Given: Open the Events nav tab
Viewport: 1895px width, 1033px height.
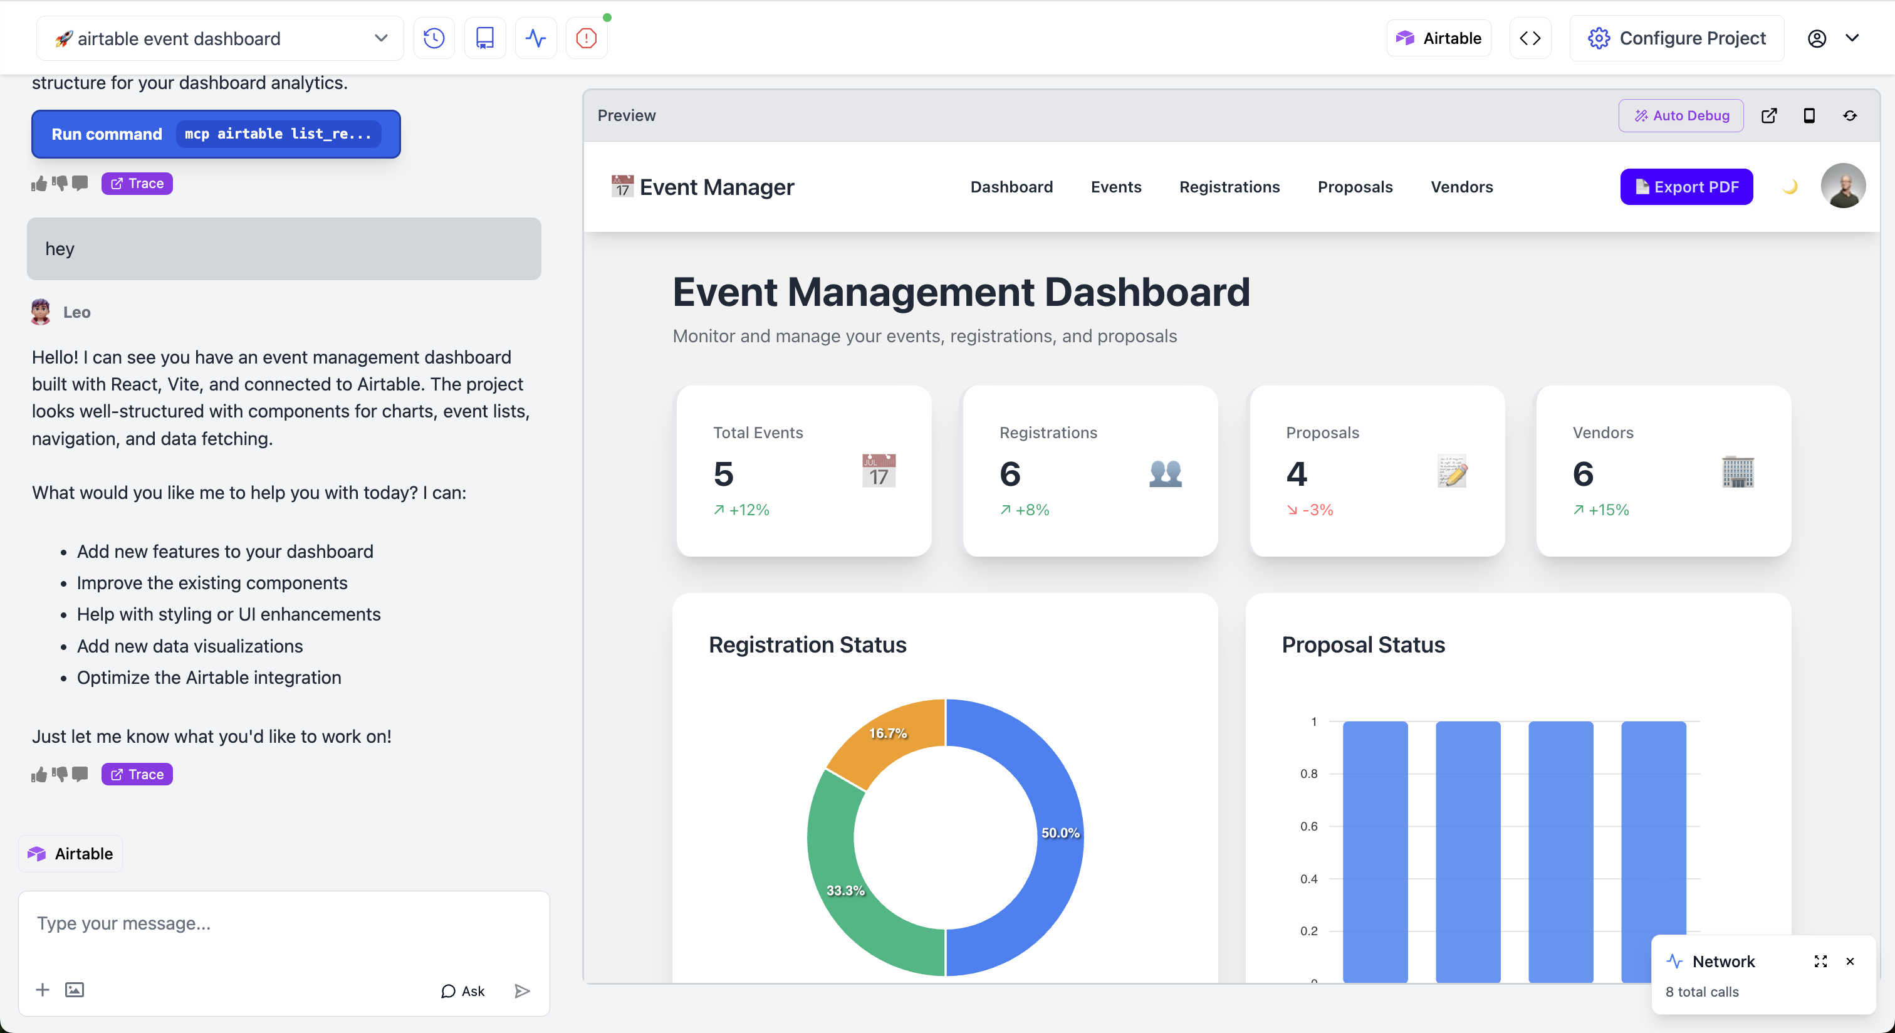Looking at the screenshot, I should (1116, 187).
